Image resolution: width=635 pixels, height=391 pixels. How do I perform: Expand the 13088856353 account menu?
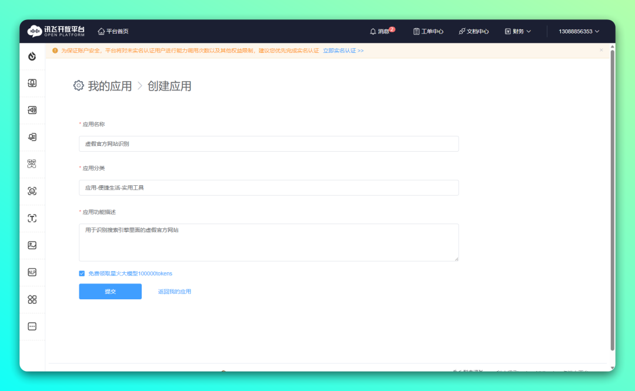click(x=579, y=32)
